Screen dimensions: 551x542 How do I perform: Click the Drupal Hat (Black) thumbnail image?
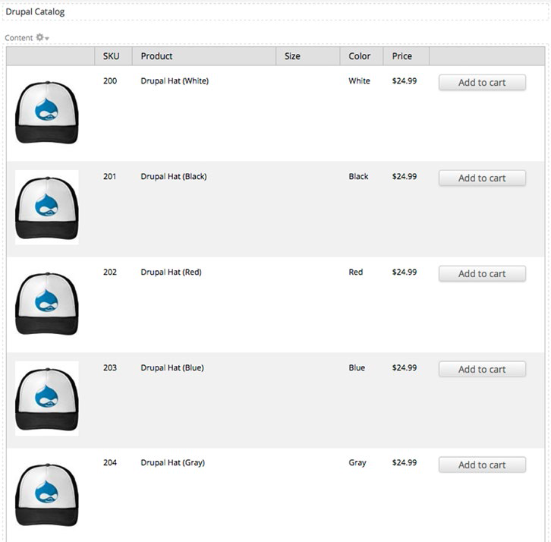click(47, 207)
